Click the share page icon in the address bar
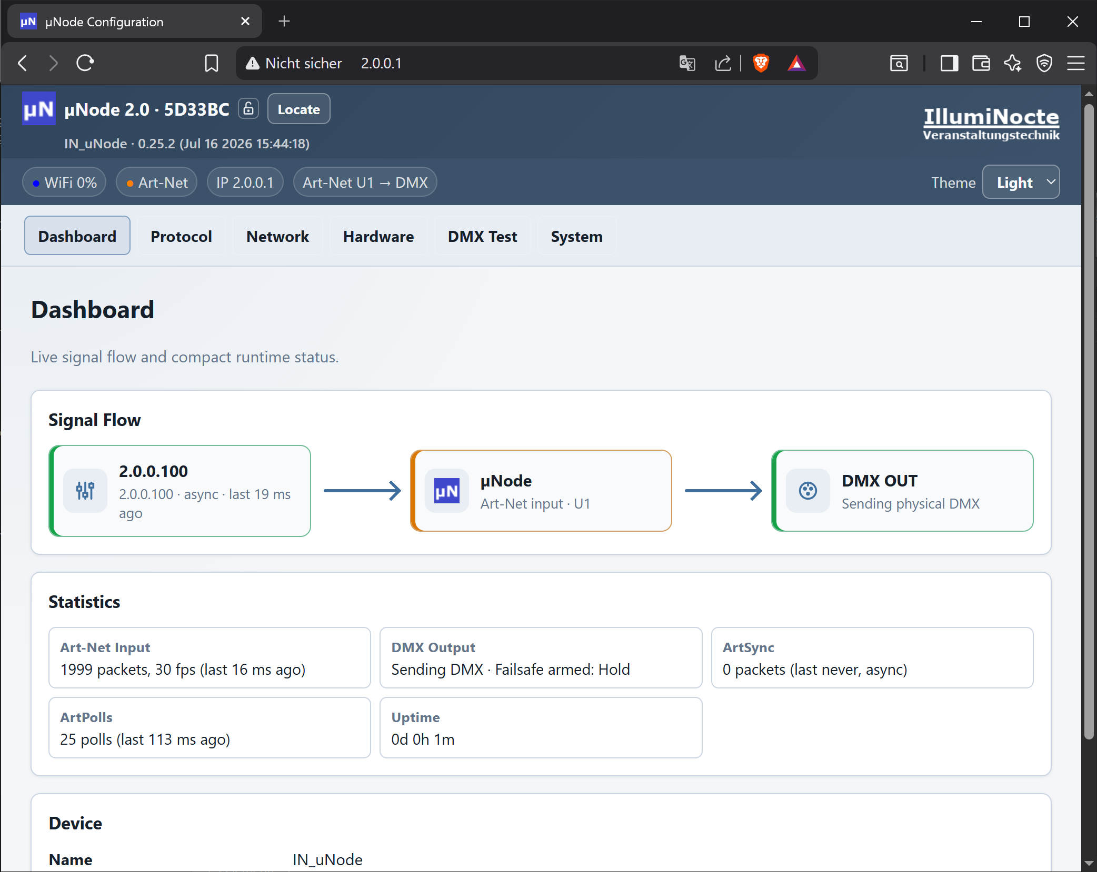The width and height of the screenshot is (1097, 872). click(723, 63)
